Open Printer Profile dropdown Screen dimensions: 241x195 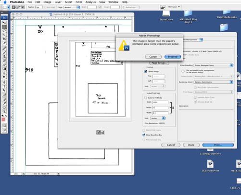(x=213, y=77)
